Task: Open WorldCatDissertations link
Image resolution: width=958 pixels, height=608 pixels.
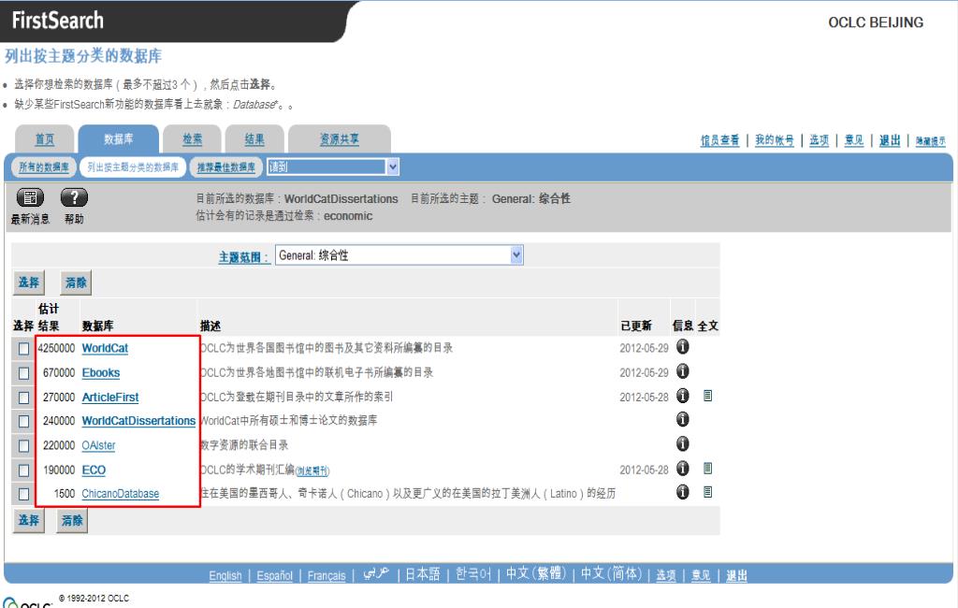Action: [x=138, y=421]
